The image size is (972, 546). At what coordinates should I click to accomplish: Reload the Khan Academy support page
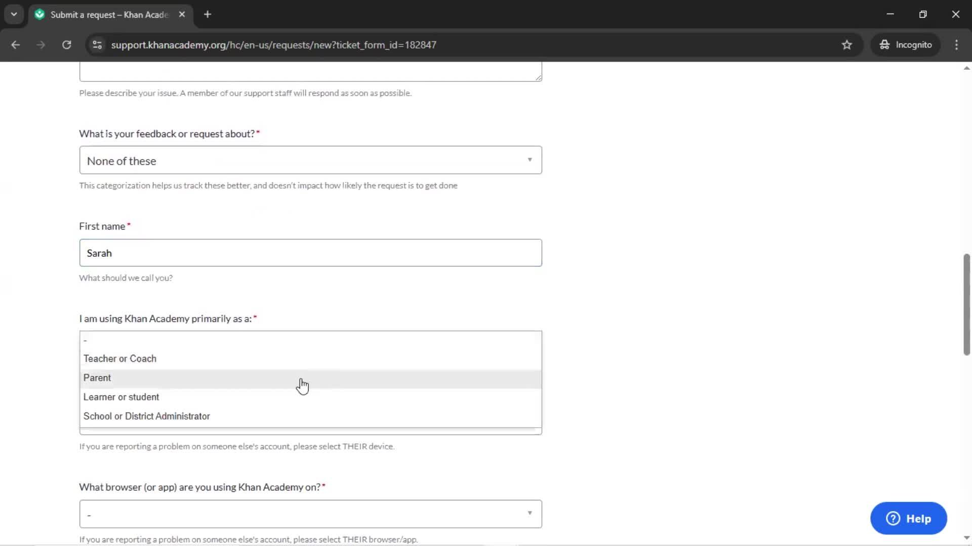[x=66, y=45]
